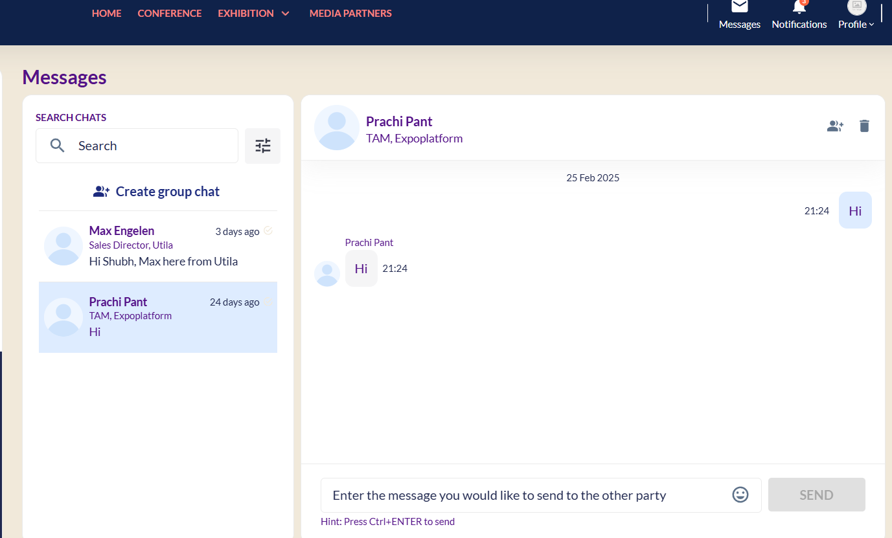Click Prachi Pant's avatar in chat header

pyautogui.click(x=336, y=128)
